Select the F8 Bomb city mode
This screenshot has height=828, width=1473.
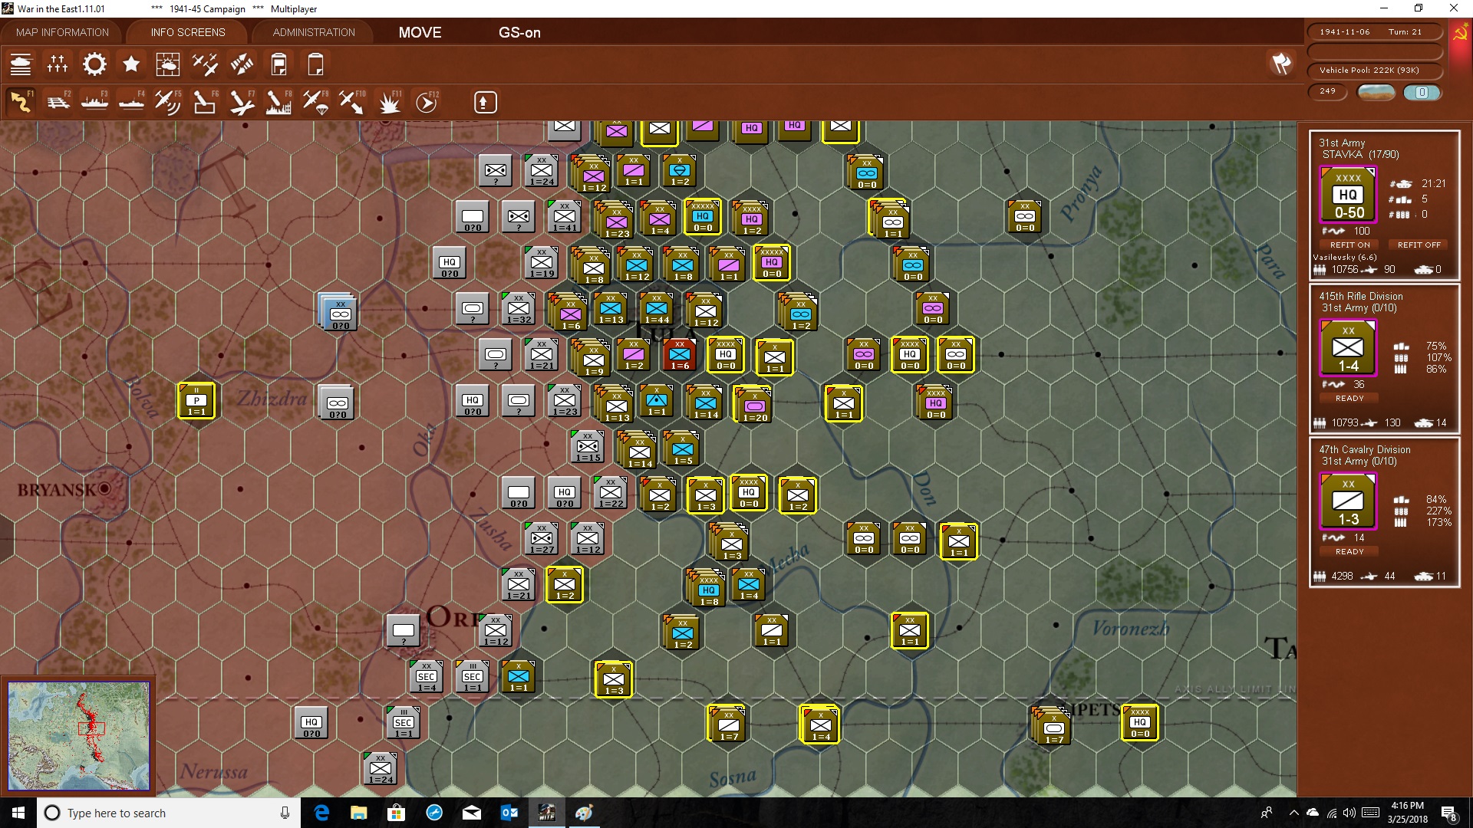[278, 102]
